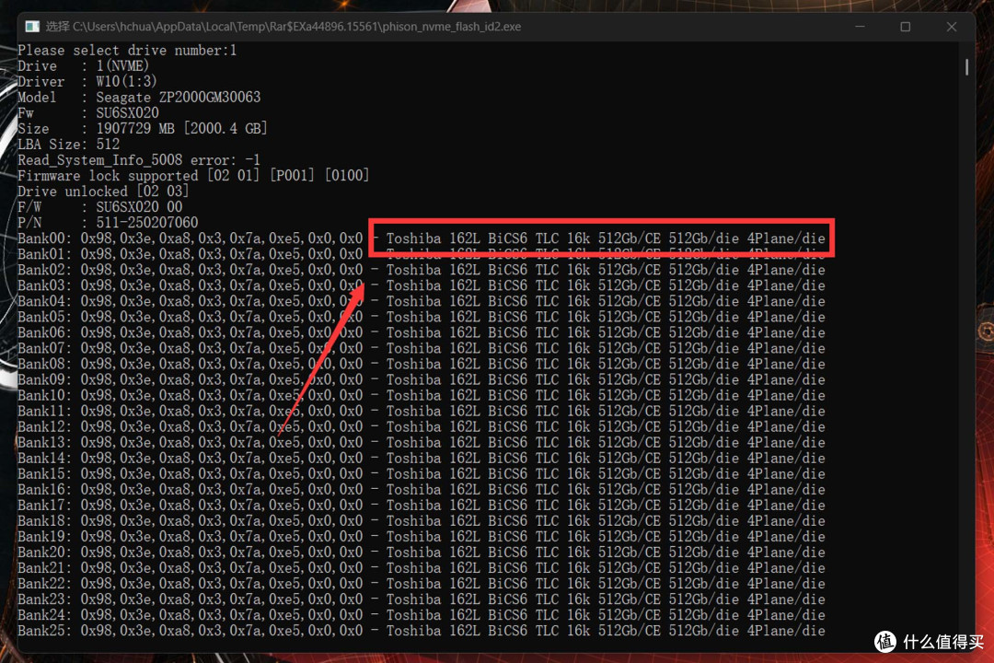Click the Bank24 'Toshiba' text
The height and width of the screenshot is (663, 994).
click(x=413, y=615)
